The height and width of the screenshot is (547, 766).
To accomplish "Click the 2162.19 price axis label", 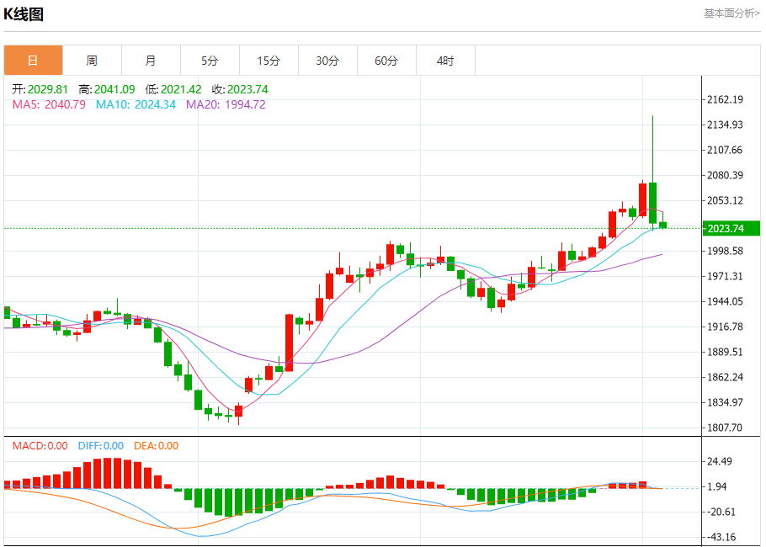I will coord(725,99).
